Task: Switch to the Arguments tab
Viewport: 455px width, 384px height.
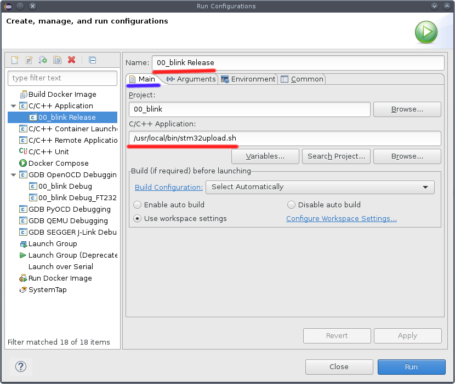Action: click(191, 79)
